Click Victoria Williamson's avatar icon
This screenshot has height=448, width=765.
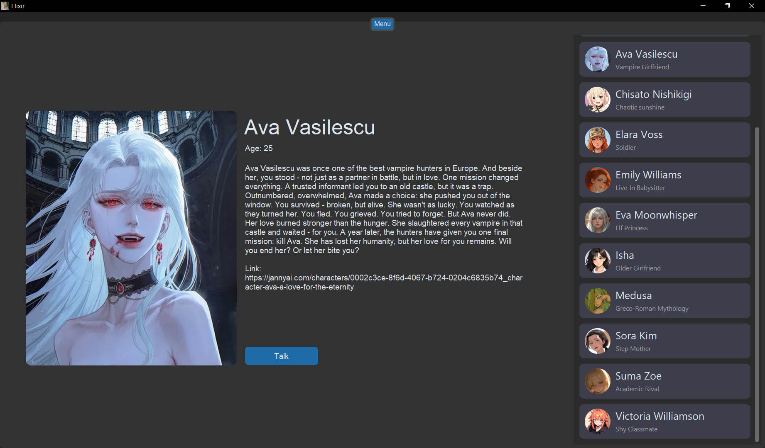coord(597,421)
